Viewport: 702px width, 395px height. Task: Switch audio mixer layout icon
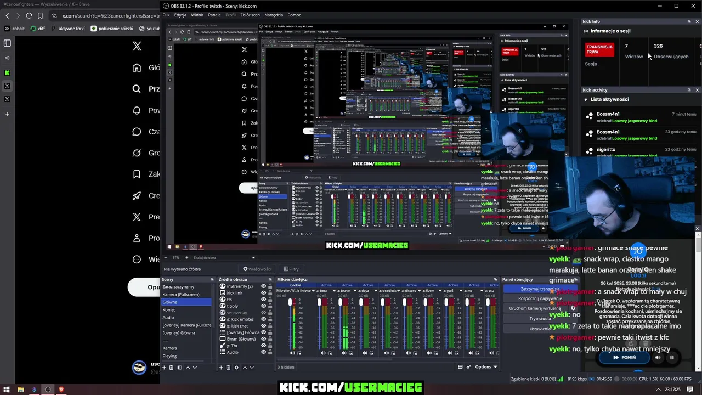460,367
